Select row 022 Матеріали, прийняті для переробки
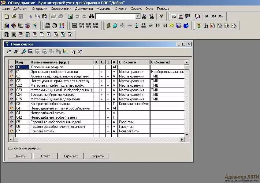This screenshot has height=183, width=260. 96,85
